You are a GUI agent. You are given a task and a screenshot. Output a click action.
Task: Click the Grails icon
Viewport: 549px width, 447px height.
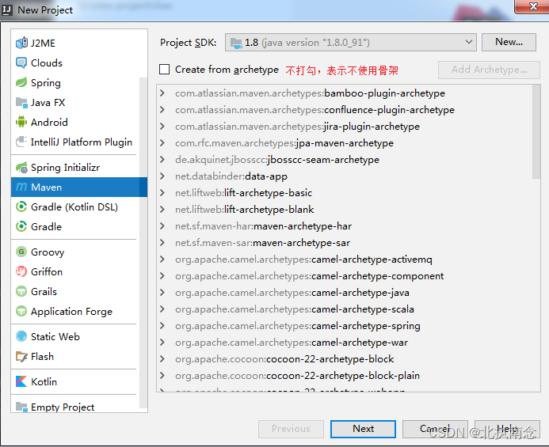coord(21,292)
